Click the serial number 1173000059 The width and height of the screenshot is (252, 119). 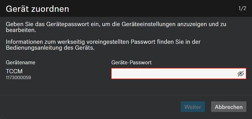(x=18, y=77)
